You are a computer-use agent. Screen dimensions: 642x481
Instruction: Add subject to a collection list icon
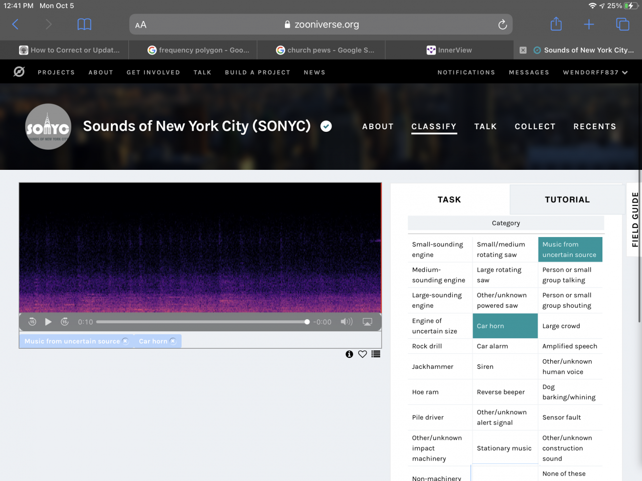click(376, 354)
